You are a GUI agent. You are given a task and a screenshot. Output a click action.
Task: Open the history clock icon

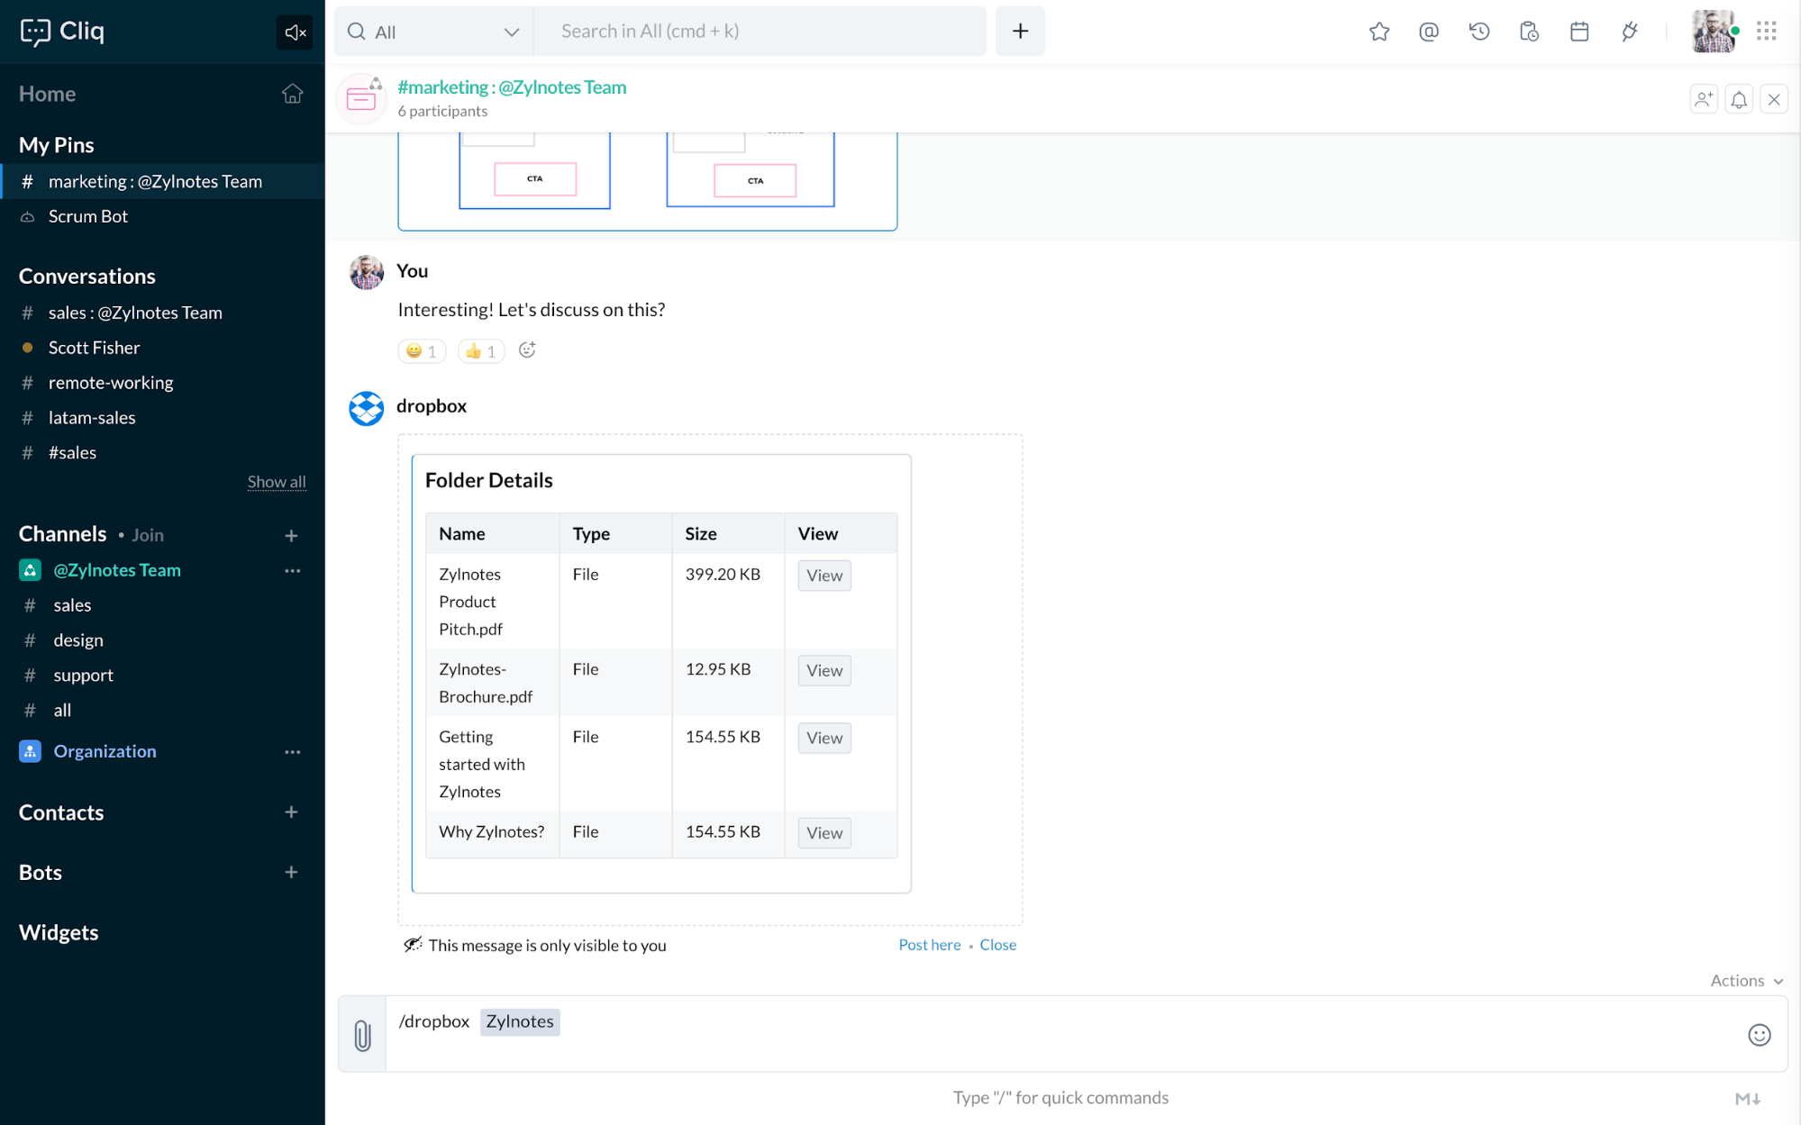click(1478, 32)
